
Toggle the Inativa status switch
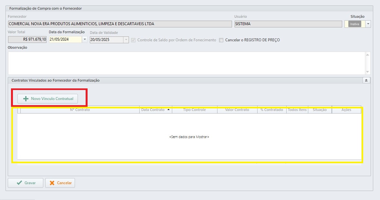[354, 24]
